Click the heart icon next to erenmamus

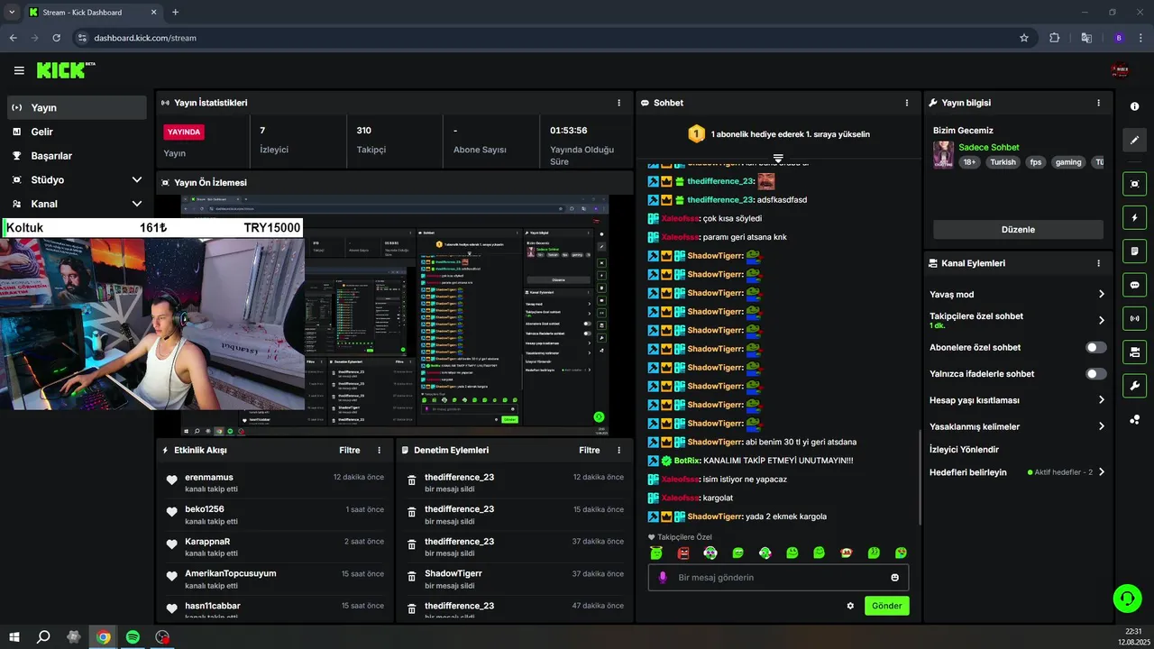pyautogui.click(x=171, y=481)
